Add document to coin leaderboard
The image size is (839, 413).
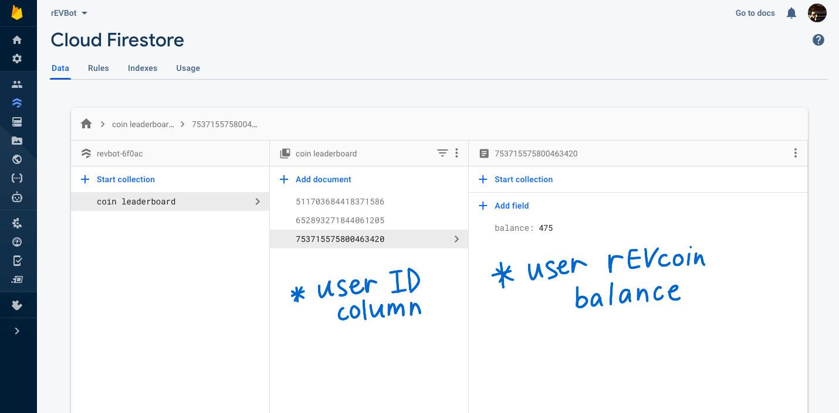[x=315, y=179]
